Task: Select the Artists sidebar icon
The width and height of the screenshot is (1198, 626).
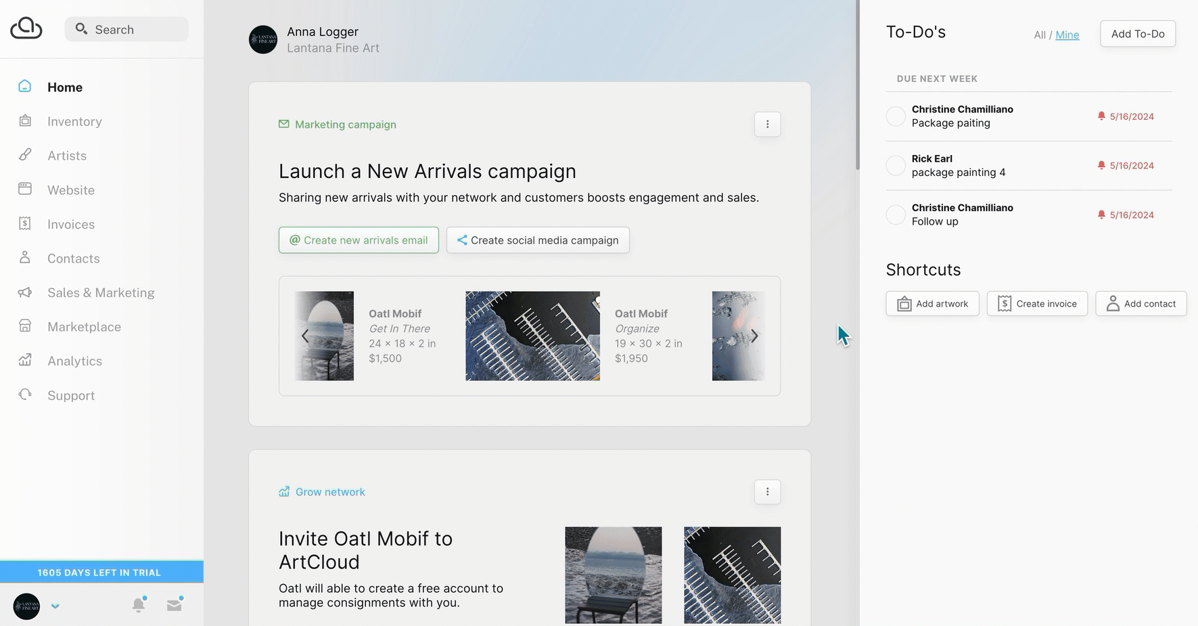Action: [x=25, y=155]
